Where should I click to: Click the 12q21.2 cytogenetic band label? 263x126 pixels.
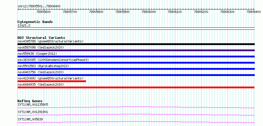[x=24, y=26]
